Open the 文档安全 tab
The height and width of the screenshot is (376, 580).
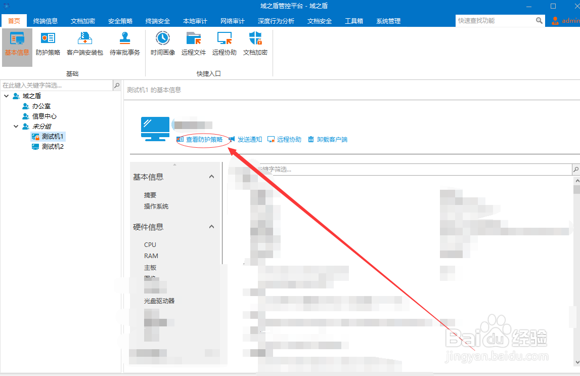coord(320,21)
